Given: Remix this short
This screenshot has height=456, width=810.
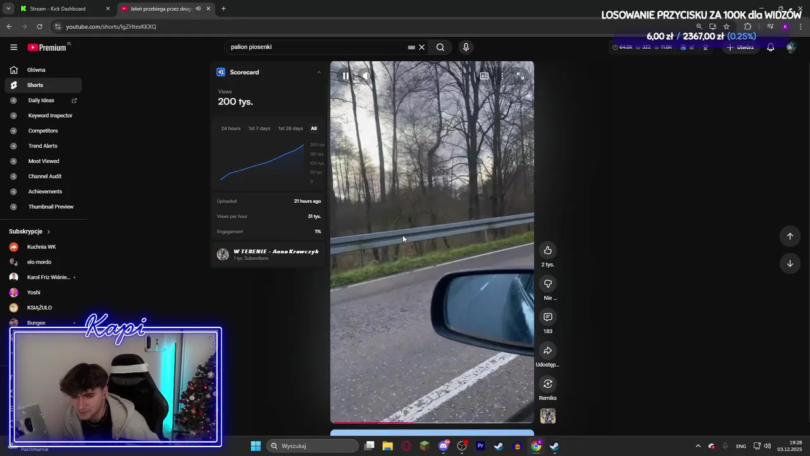Looking at the screenshot, I should point(548,384).
